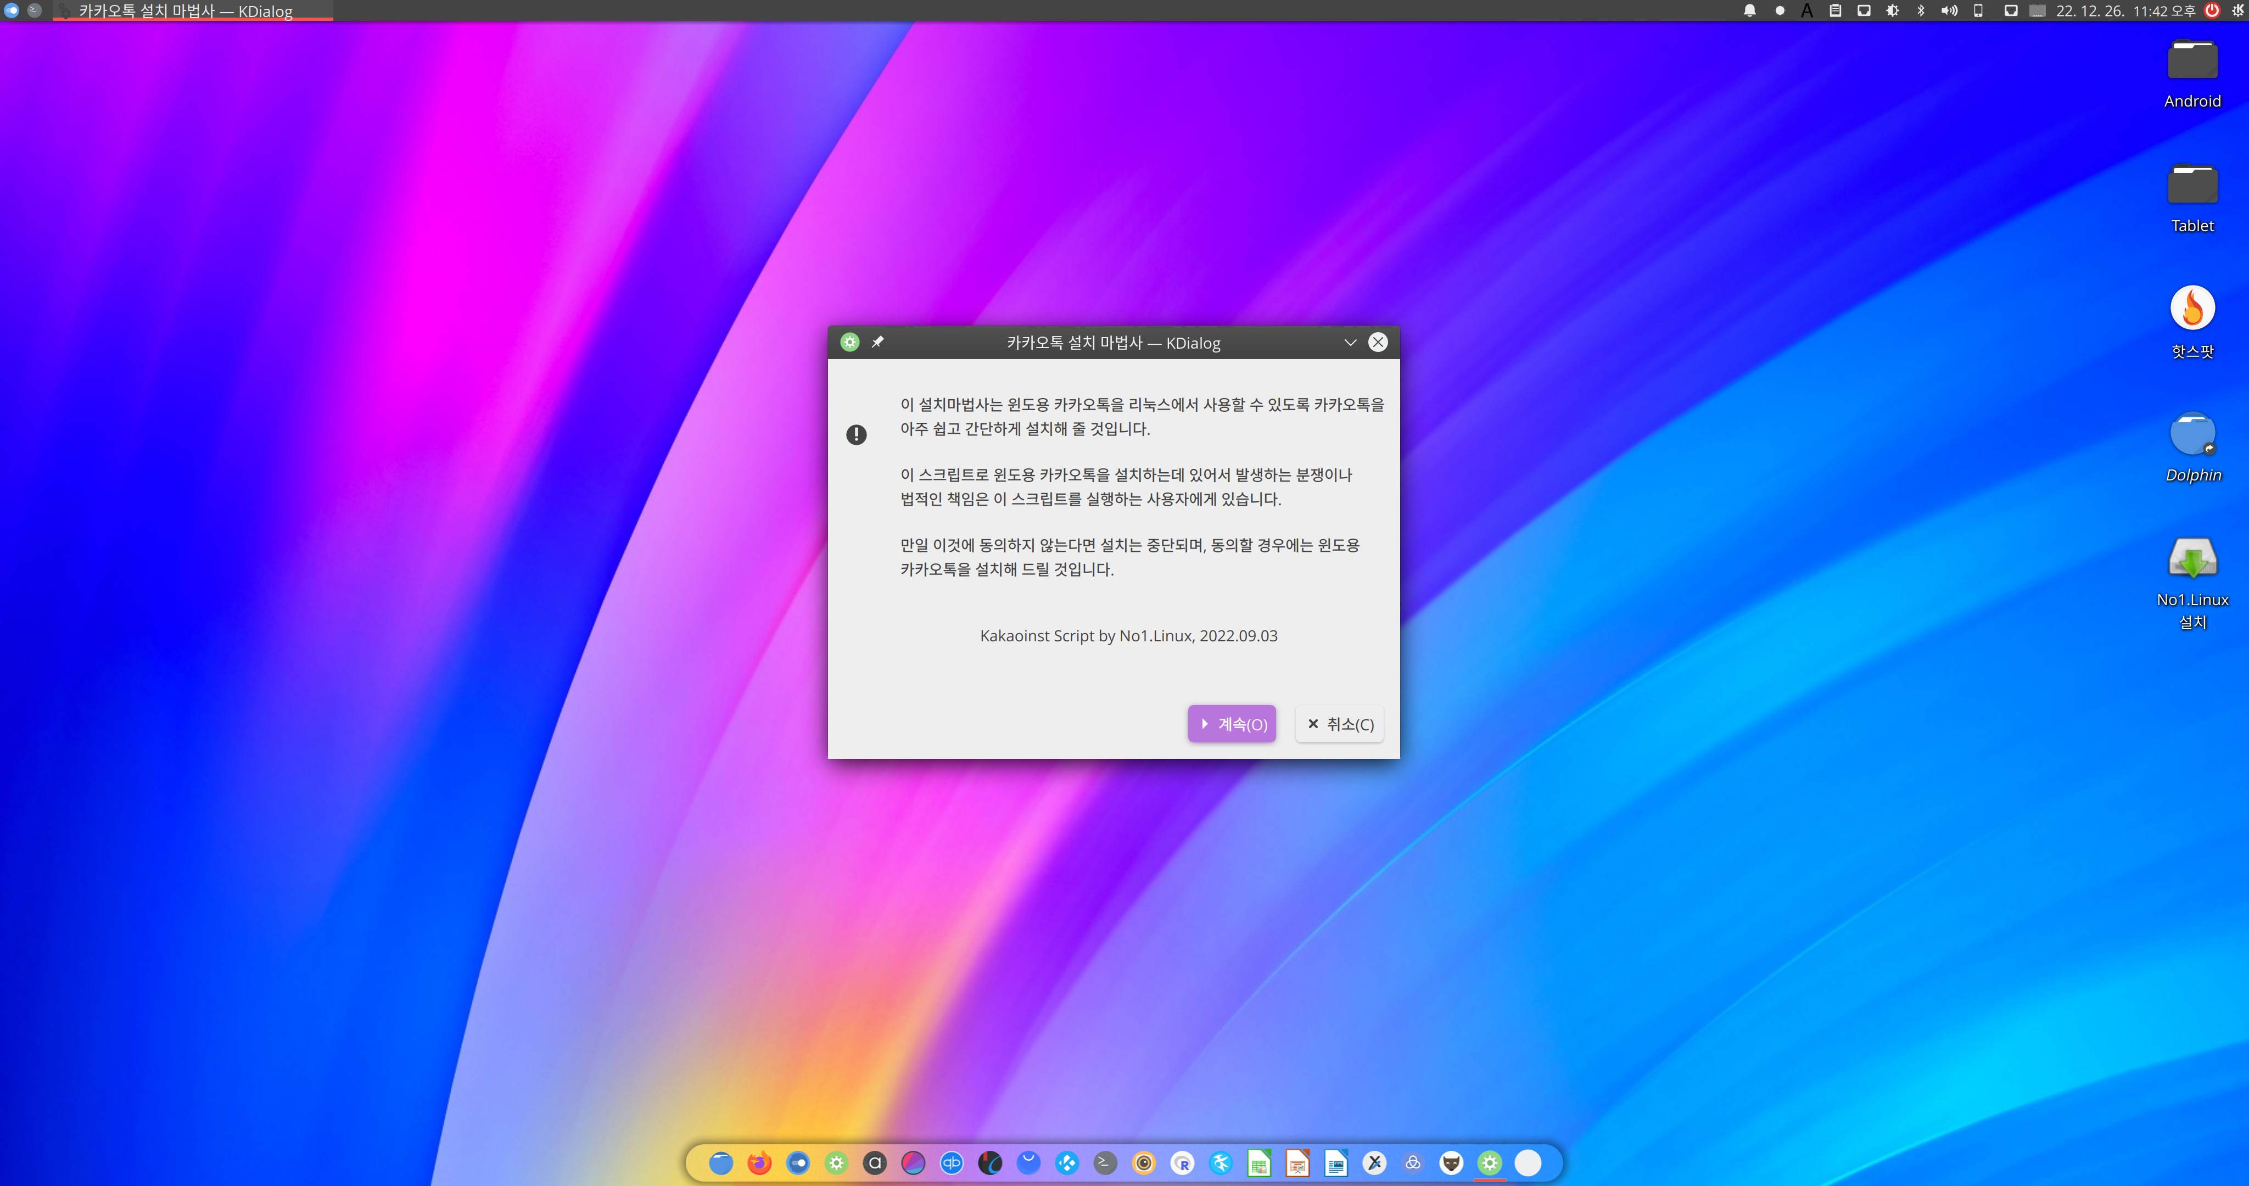This screenshot has width=2249, height=1186.
Task: Click the sun-gear brightness icon in system tray
Action: (x=1892, y=10)
